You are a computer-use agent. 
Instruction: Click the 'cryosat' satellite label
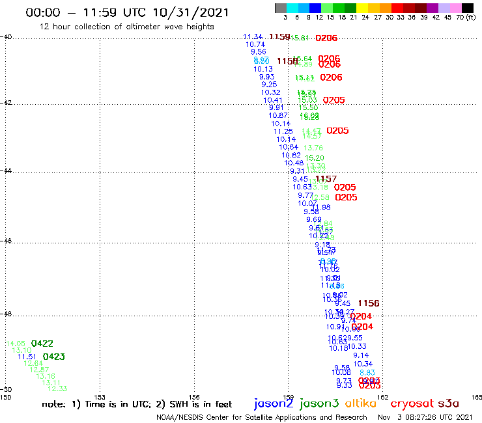[x=412, y=403]
